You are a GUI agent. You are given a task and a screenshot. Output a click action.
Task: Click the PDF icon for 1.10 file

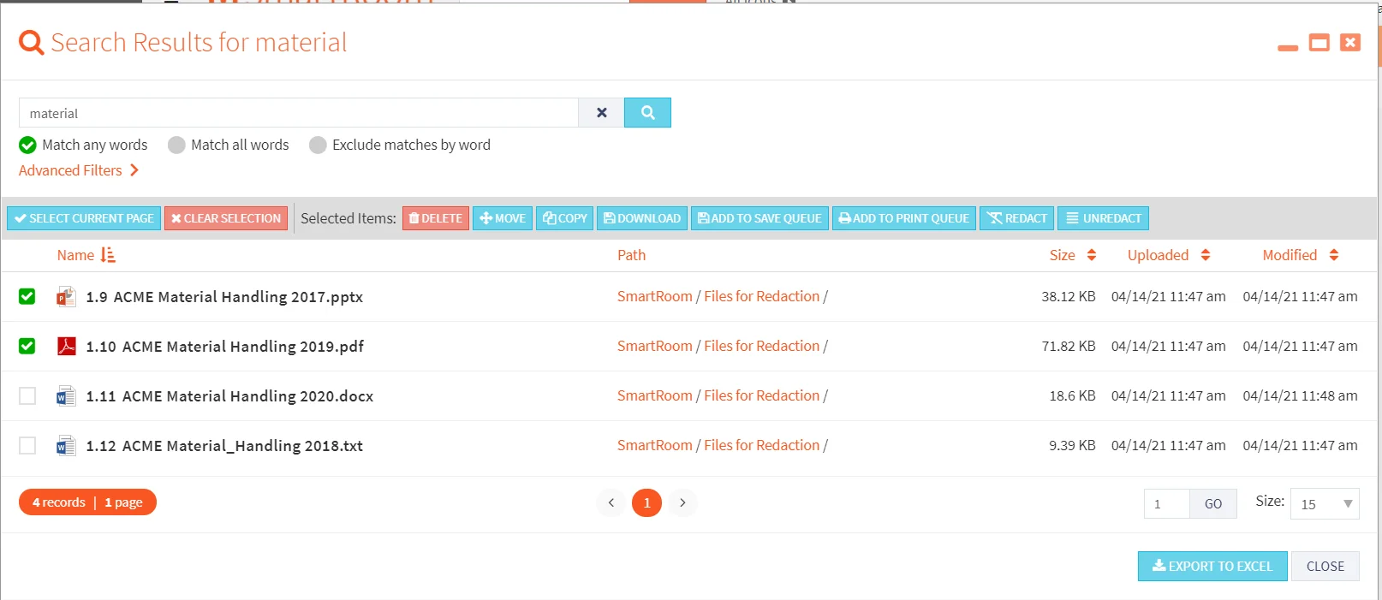pyautogui.click(x=66, y=346)
